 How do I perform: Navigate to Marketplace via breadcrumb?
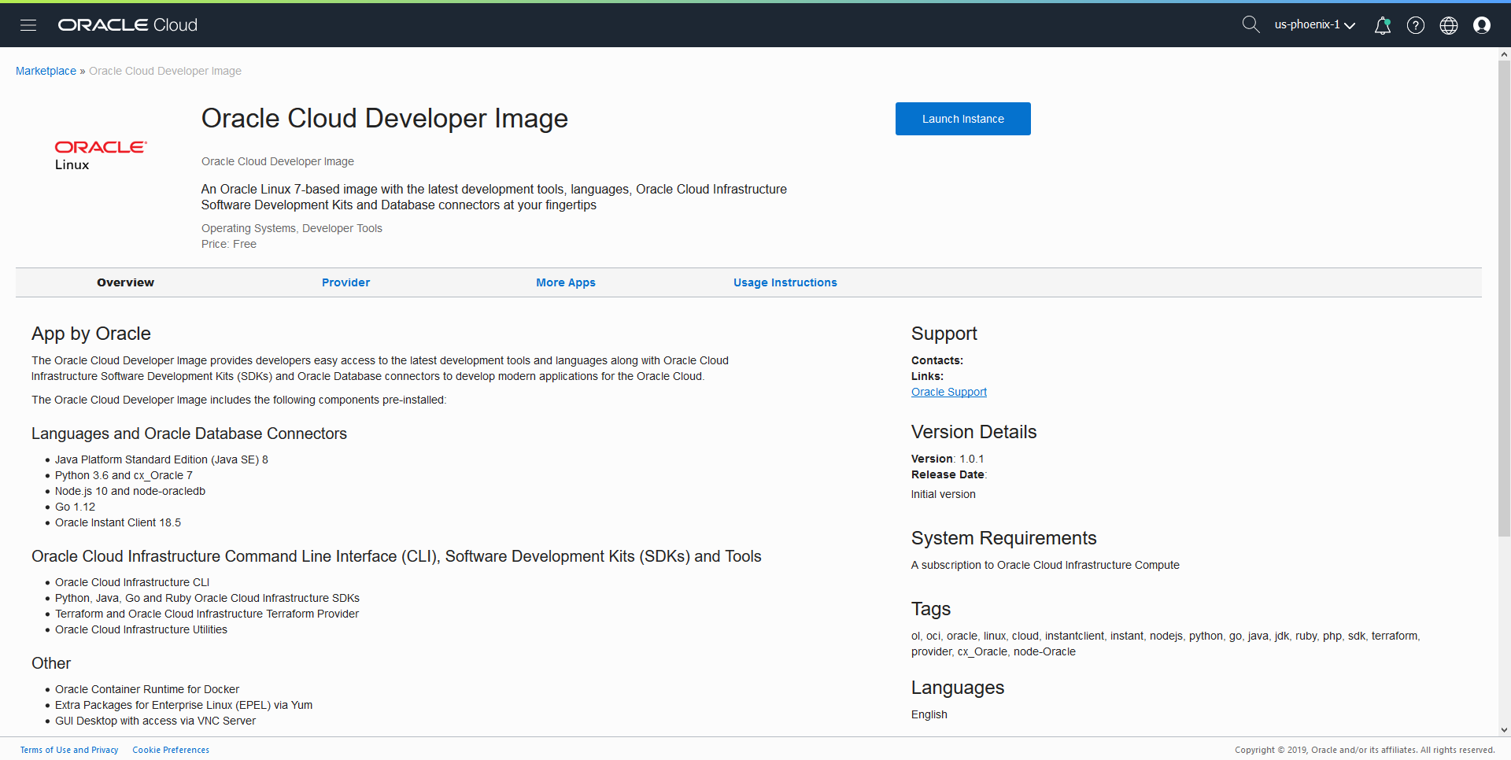45,70
